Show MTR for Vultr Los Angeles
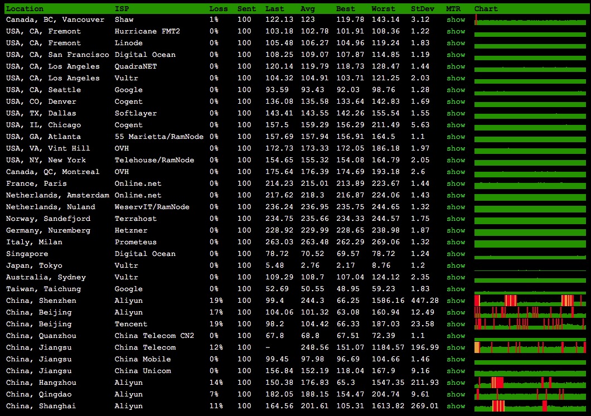 [x=456, y=78]
